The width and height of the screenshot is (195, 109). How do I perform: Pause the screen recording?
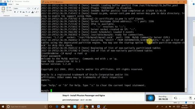click(151, 98)
